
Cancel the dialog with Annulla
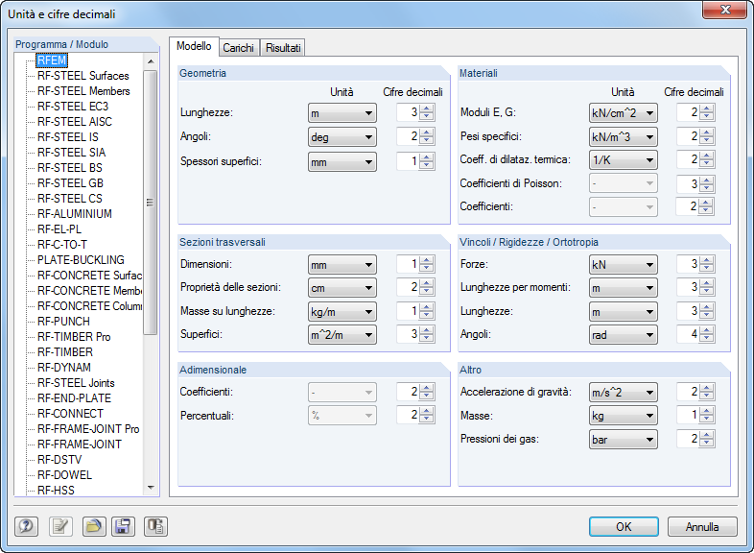pyautogui.click(x=702, y=526)
